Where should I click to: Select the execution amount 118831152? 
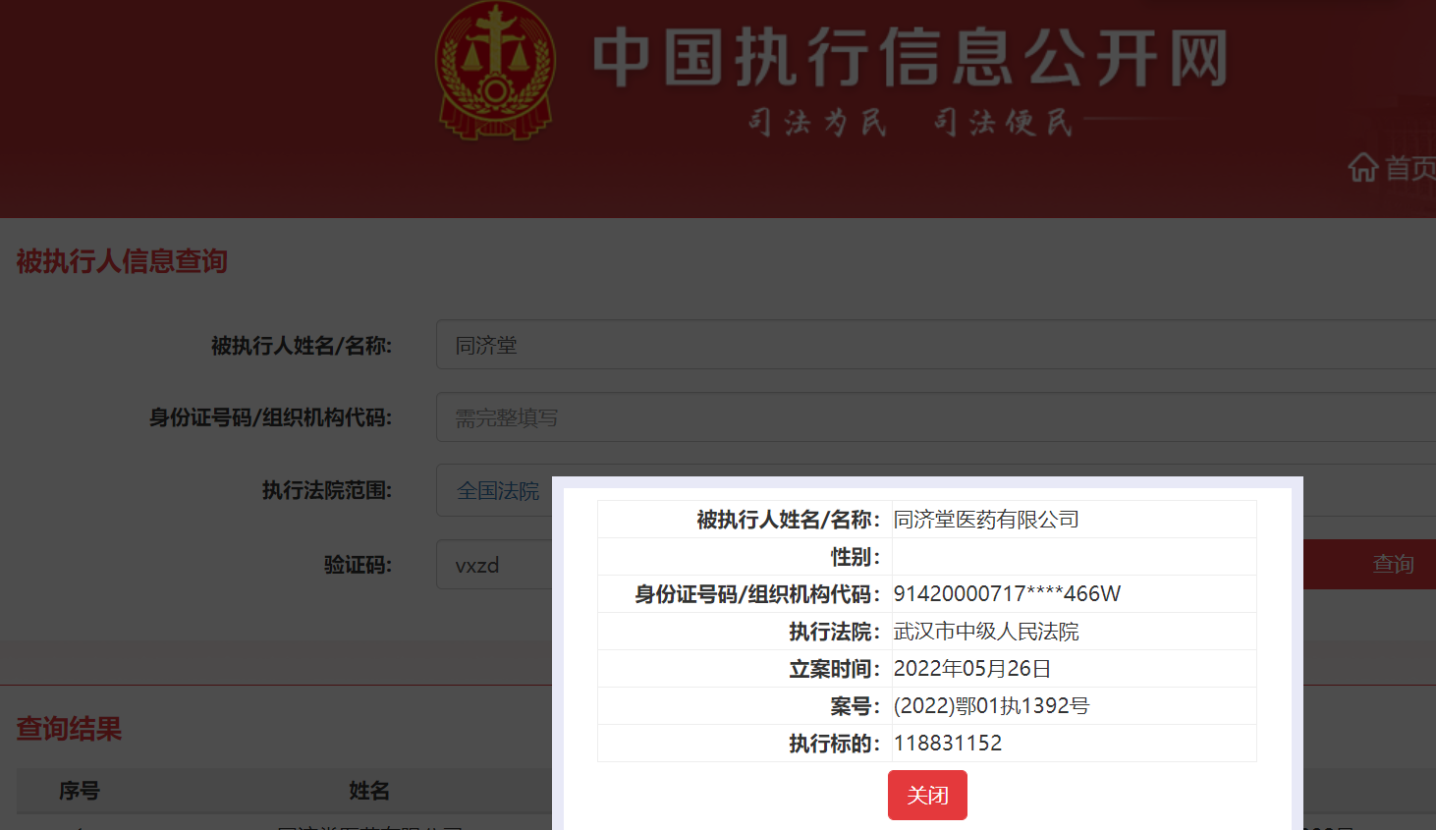pyautogui.click(x=948, y=744)
